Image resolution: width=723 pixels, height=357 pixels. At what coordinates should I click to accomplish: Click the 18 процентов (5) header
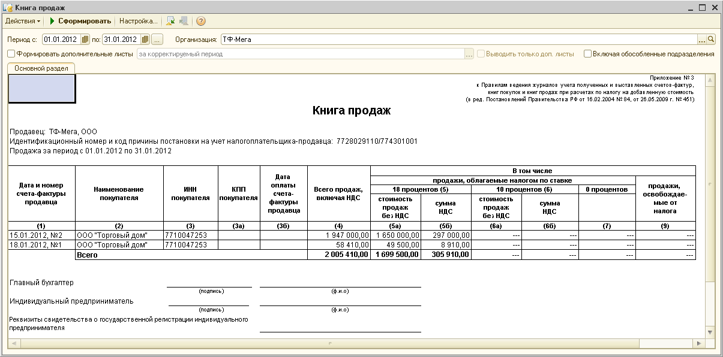[421, 189]
